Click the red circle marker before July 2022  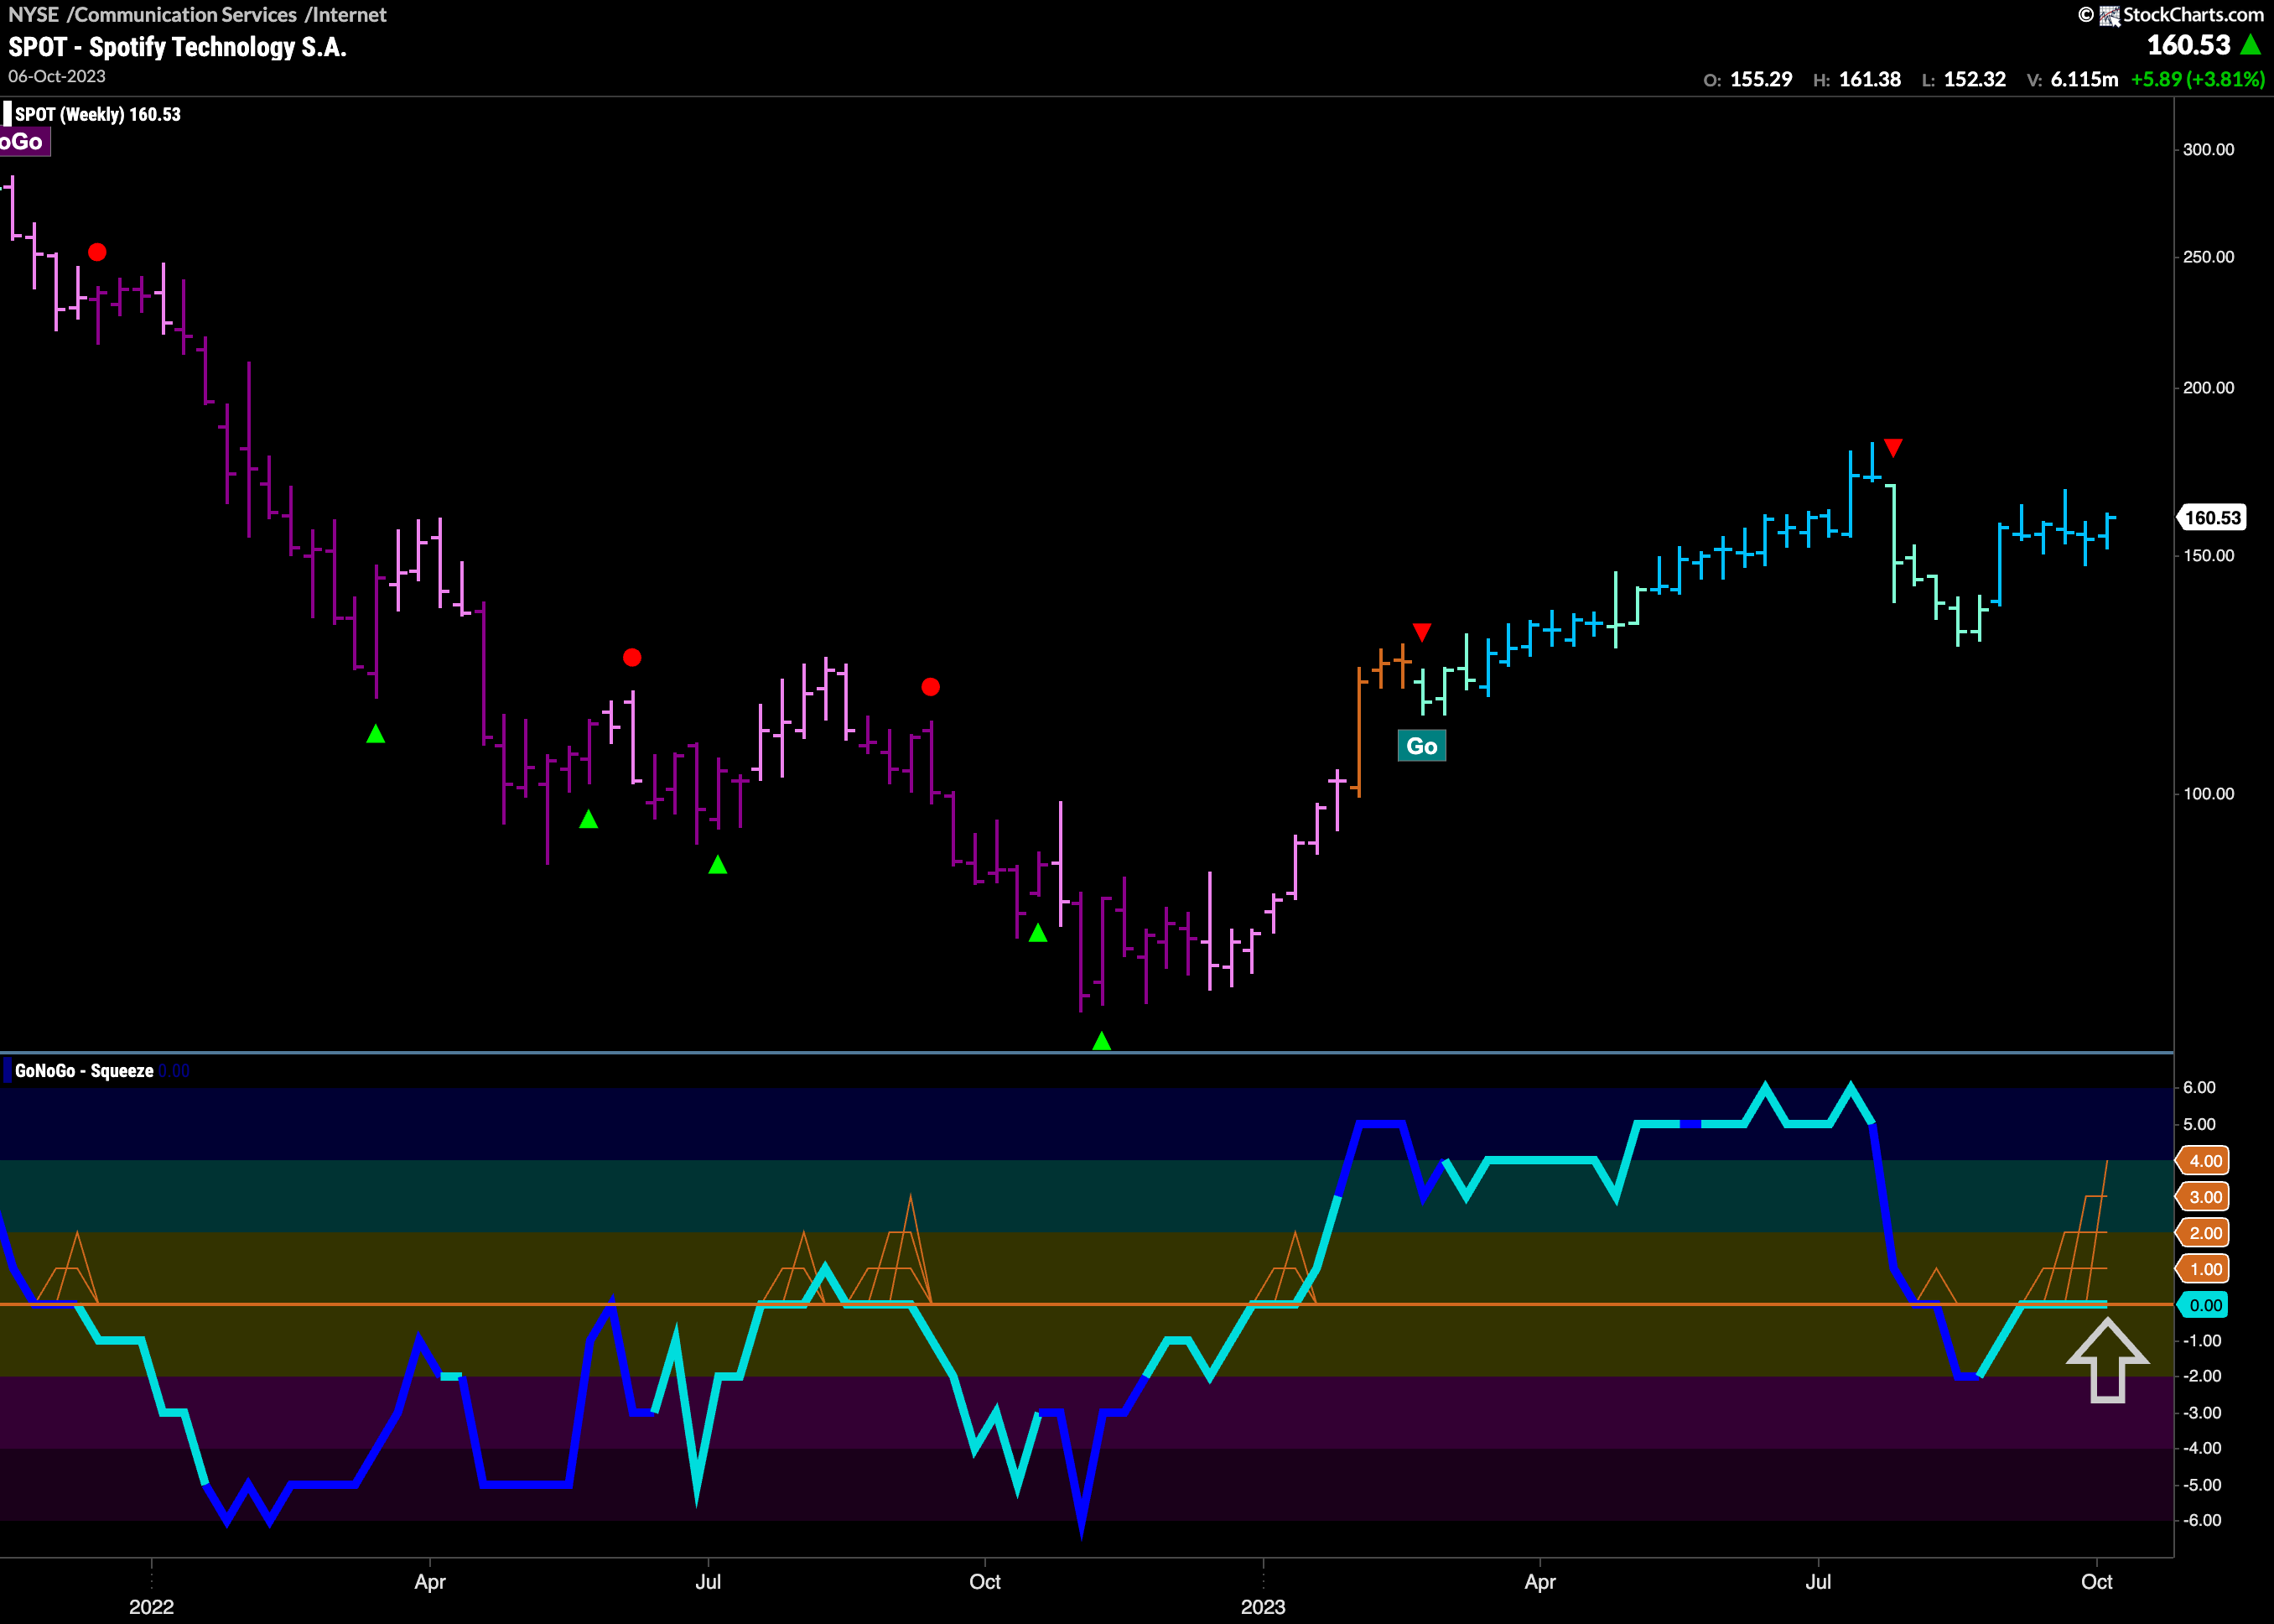631,657
